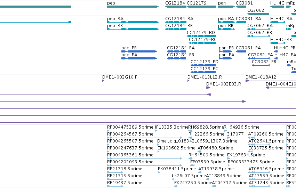Select EST AT02641.5prime

[266, 141]
